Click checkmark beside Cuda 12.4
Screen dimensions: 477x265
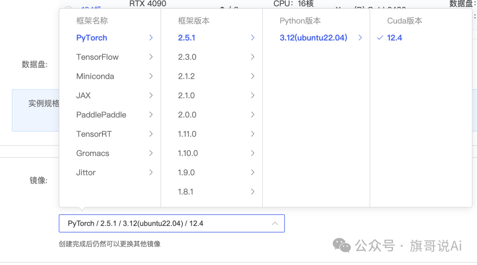[x=380, y=38]
